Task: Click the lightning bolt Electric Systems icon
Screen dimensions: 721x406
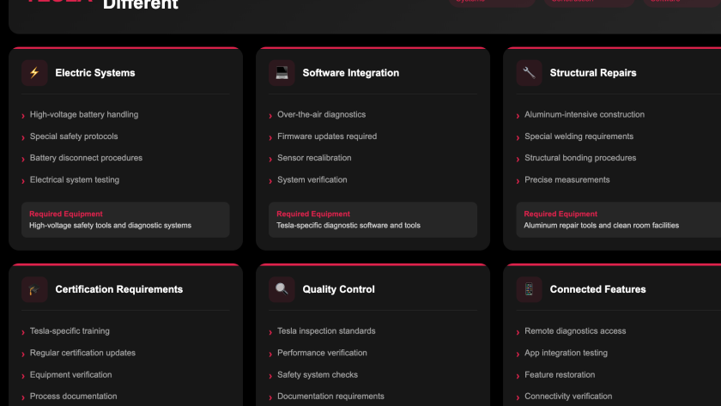Action: (34, 73)
